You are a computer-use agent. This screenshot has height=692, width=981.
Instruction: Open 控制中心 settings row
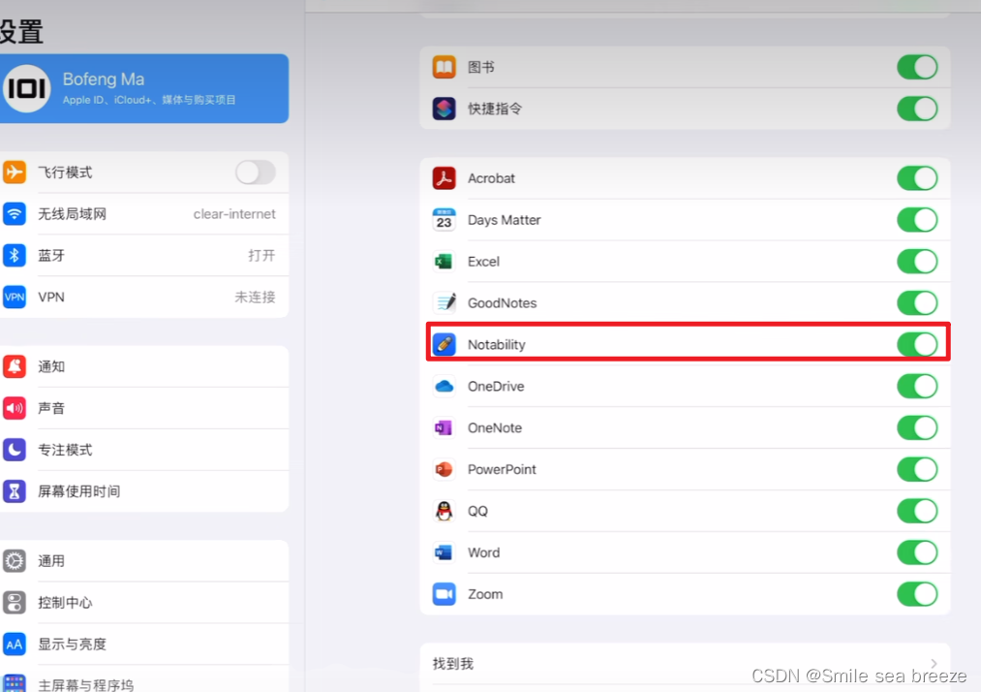tap(144, 603)
